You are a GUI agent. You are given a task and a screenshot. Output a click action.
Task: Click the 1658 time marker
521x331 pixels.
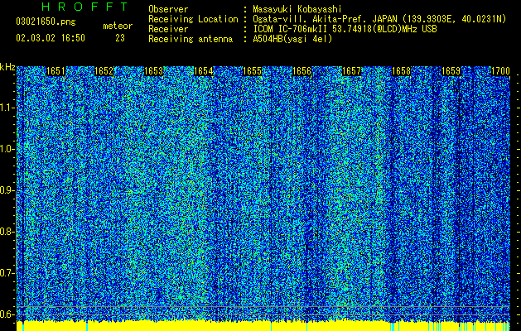tap(402, 71)
